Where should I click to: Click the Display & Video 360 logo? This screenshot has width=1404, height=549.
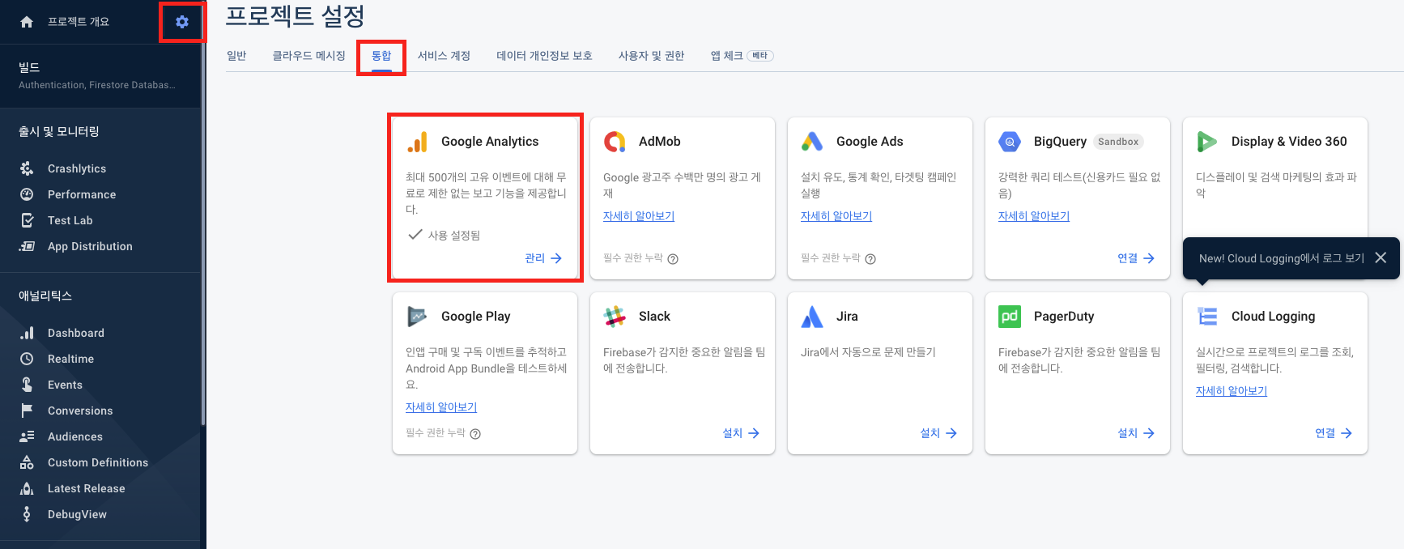click(x=1207, y=142)
